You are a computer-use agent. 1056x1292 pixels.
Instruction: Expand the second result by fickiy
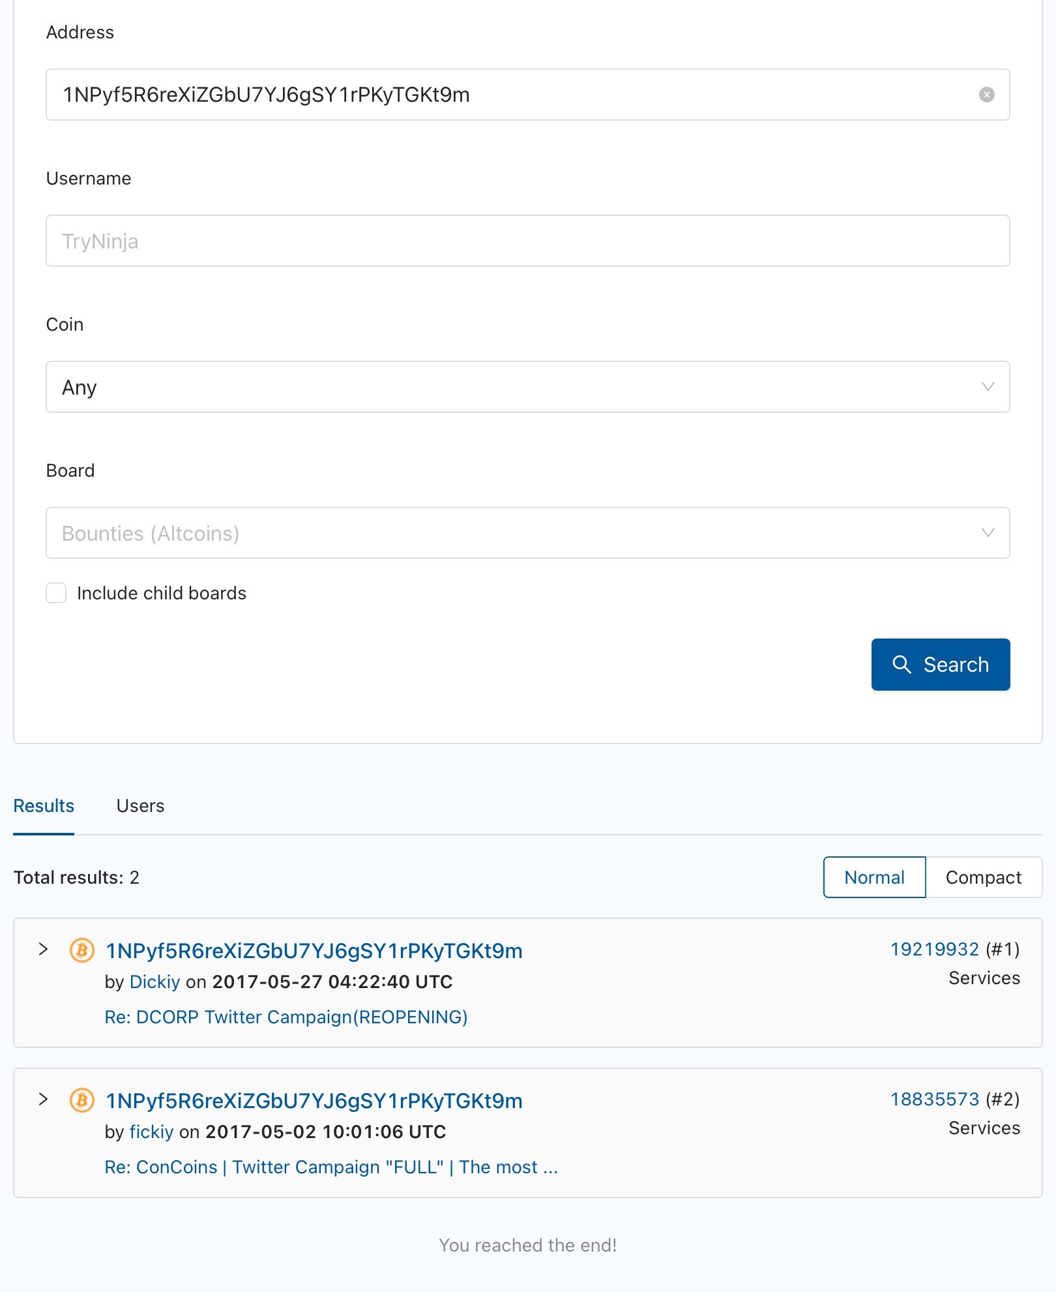coord(43,1099)
